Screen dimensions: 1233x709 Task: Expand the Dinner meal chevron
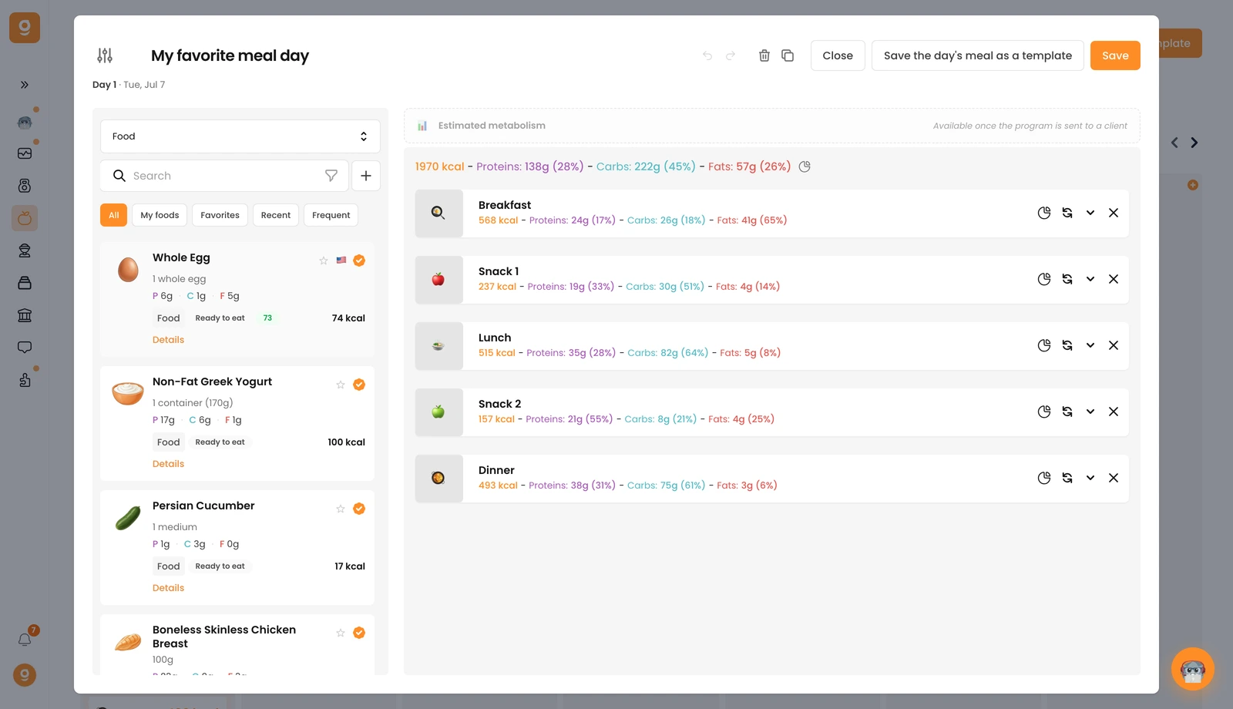point(1090,478)
